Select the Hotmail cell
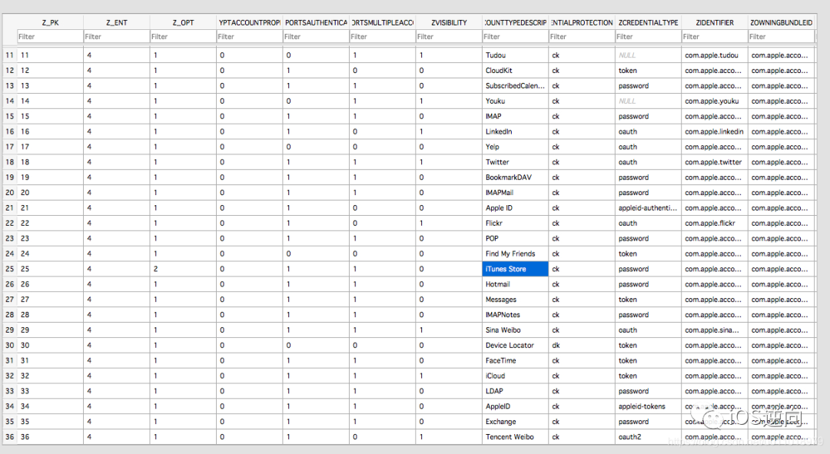The height and width of the screenshot is (454, 830). tap(515, 284)
